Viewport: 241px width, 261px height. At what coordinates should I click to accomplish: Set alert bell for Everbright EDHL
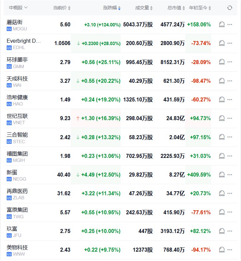pos(222,43)
